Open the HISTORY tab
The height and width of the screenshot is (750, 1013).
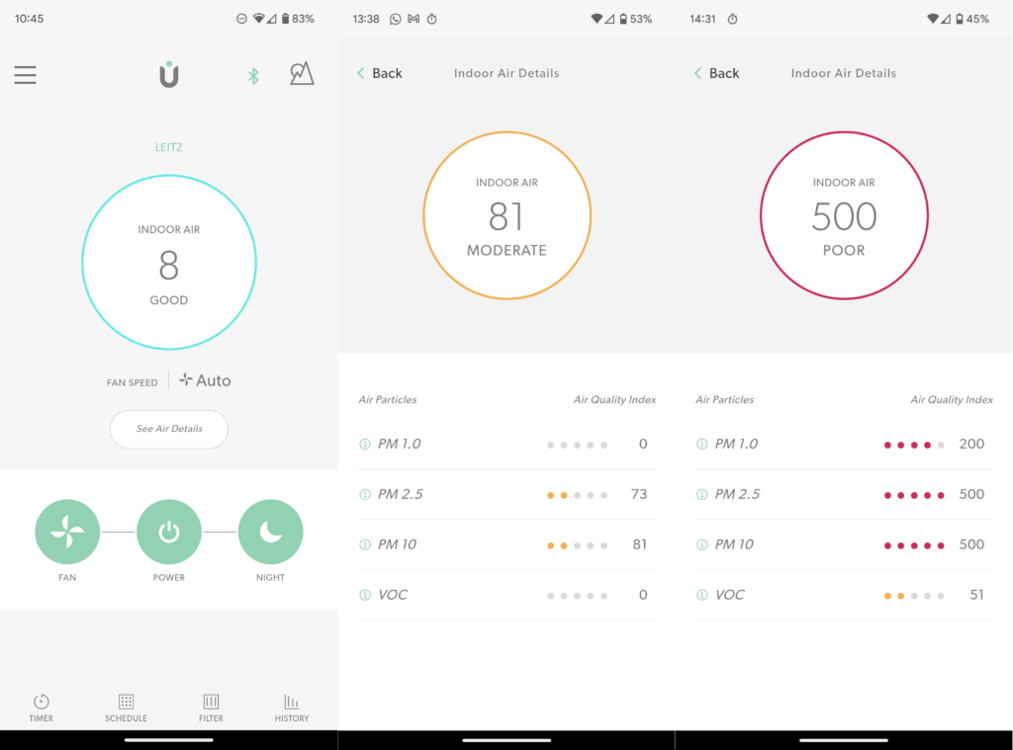[292, 708]
